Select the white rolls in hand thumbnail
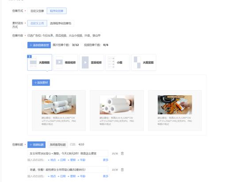Screen dimensions: 239x182 pyautogui.click(x=117, y=105)
